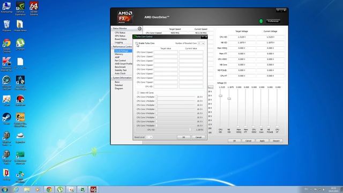Click Cancel in the OverDrive main window

pyautogui.click(x=248, y=140)
